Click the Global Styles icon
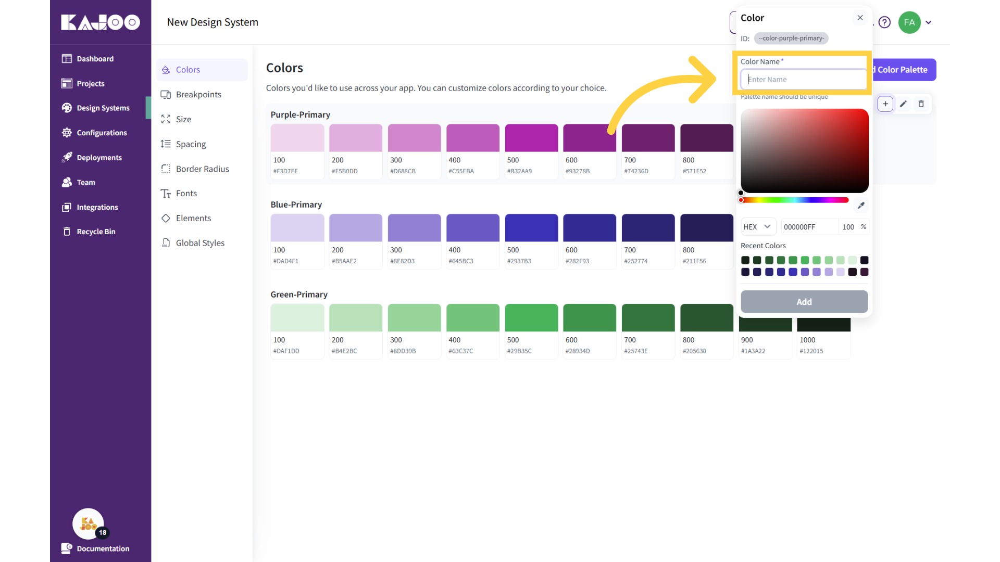 [x=166, y=243]
